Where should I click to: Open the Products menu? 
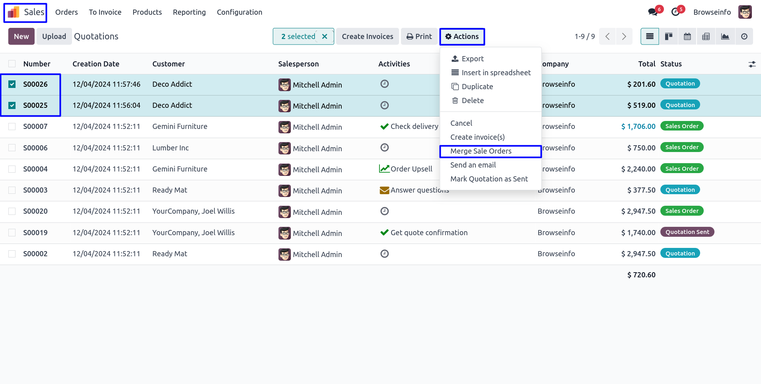point(147,12)
